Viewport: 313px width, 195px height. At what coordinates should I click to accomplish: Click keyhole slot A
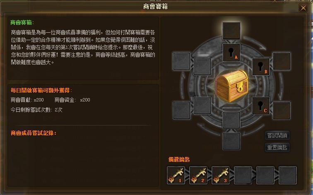[231, 52]
